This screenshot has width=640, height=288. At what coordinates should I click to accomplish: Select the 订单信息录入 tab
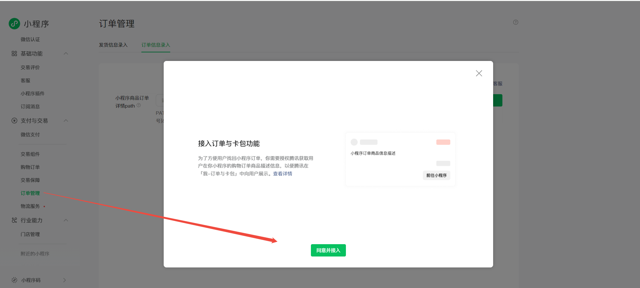[156, 45]
